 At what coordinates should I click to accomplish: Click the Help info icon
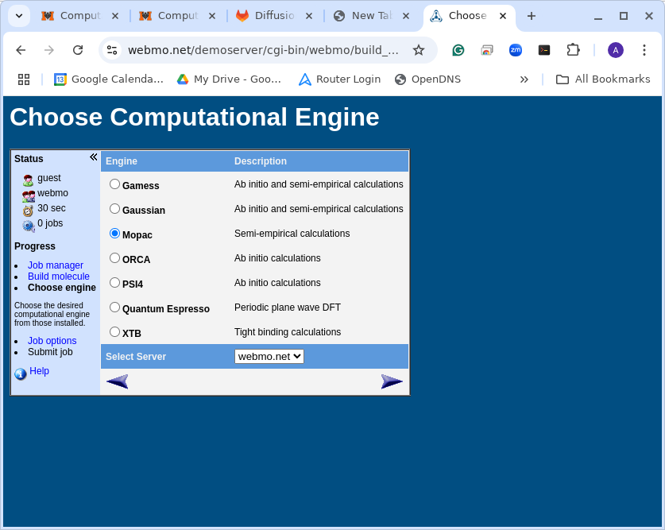click(21, 373)
